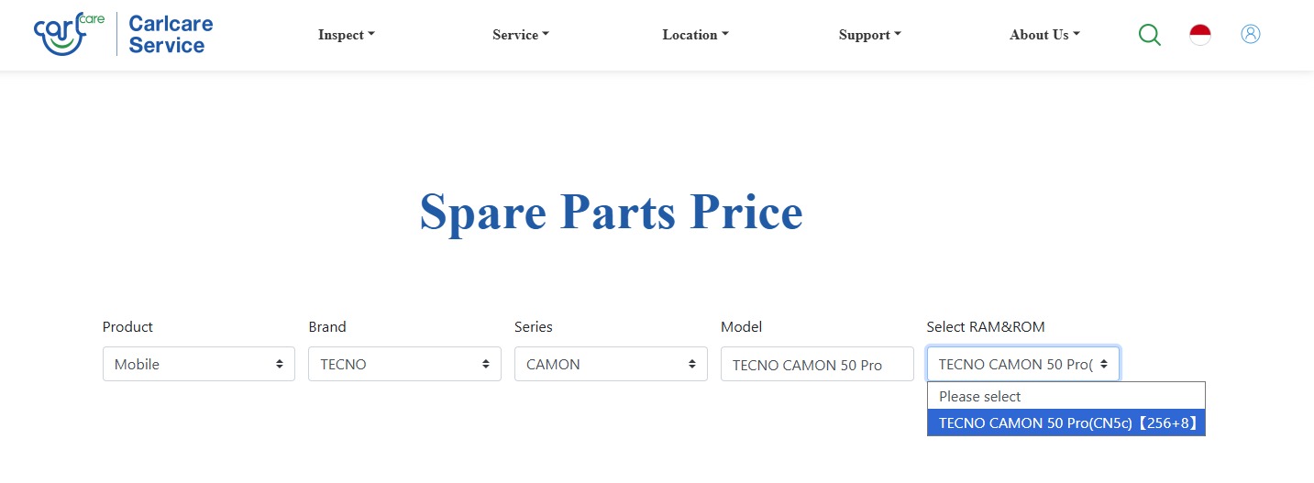The height and width of the screenshot is (483, 1314).
Task: Expand the Series dropdown showing CAMON
Action: click(611, 364)
